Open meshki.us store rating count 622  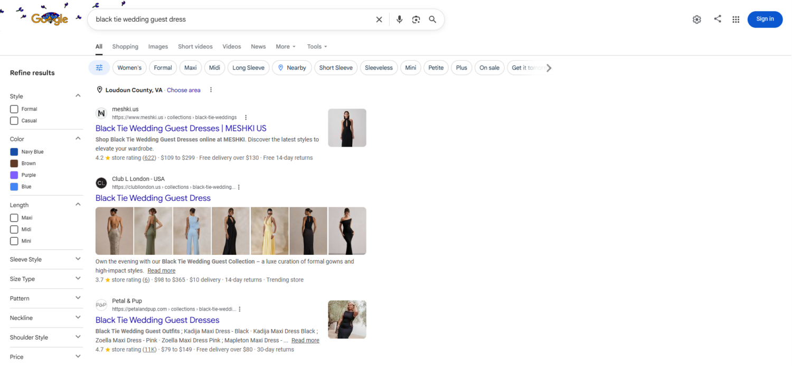pos(149,158)
